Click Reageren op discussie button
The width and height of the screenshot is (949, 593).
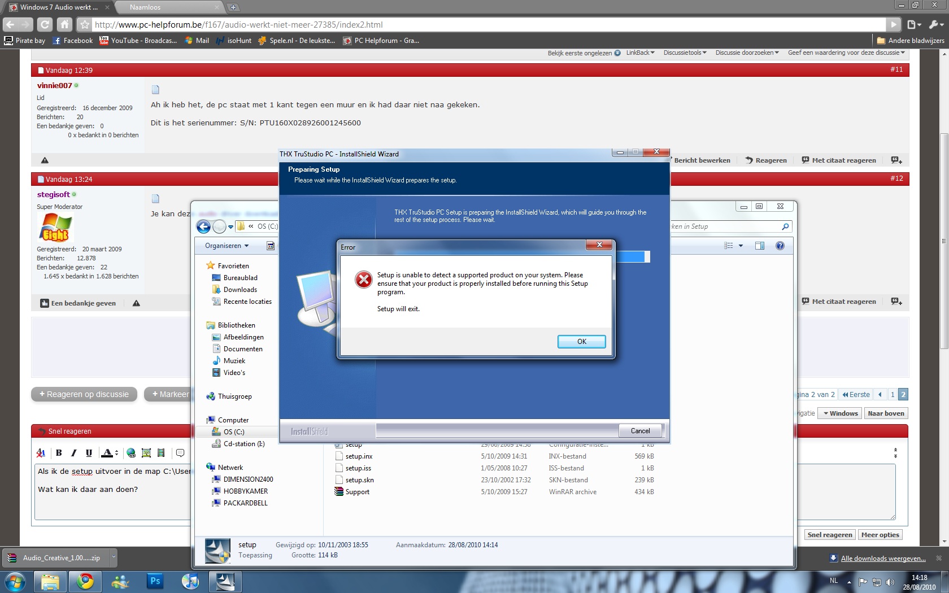click(x=84, y=394)
